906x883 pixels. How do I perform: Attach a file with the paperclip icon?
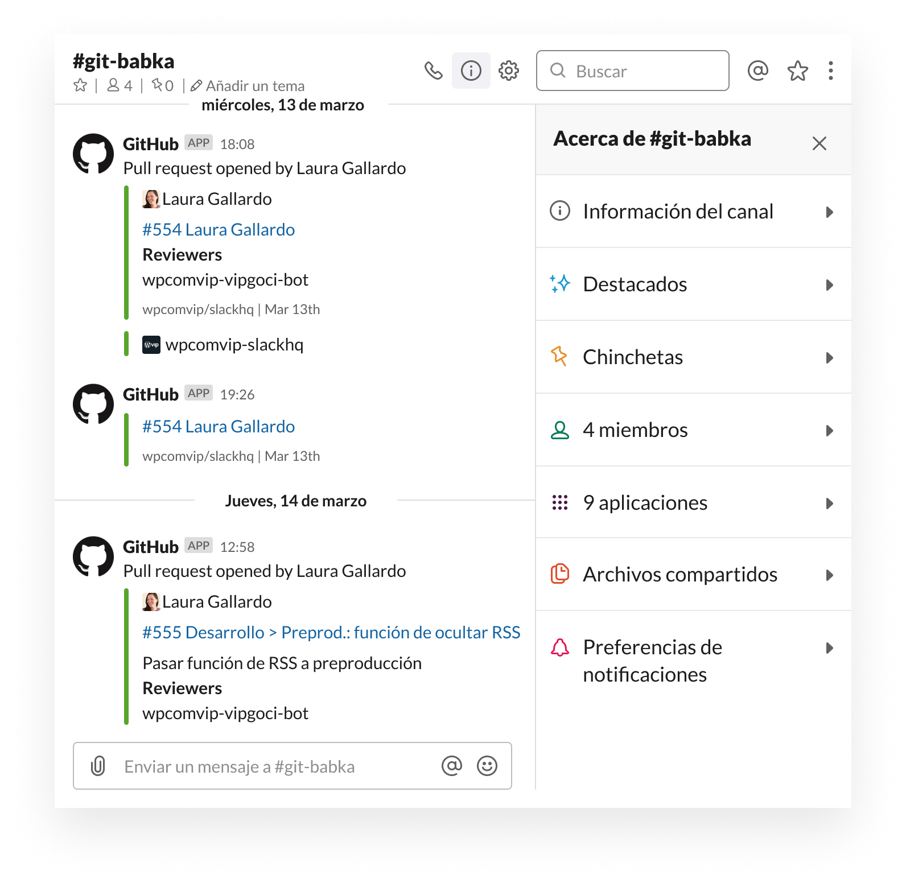[98, 766]
